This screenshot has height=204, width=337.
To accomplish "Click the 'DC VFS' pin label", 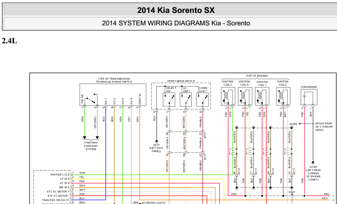I will (x=65, y=183).
